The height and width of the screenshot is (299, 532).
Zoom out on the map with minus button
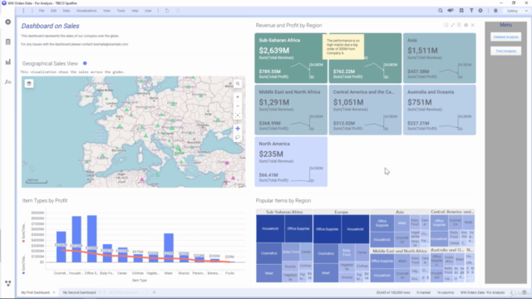[238, 105]
